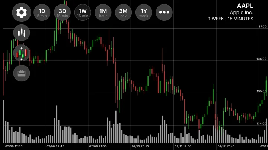Open the portfolio briefcase icon
Screen dimensions: 268x150
[22, 73]
